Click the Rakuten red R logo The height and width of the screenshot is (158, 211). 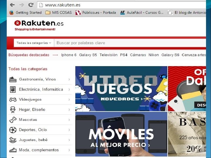point(18,23)
